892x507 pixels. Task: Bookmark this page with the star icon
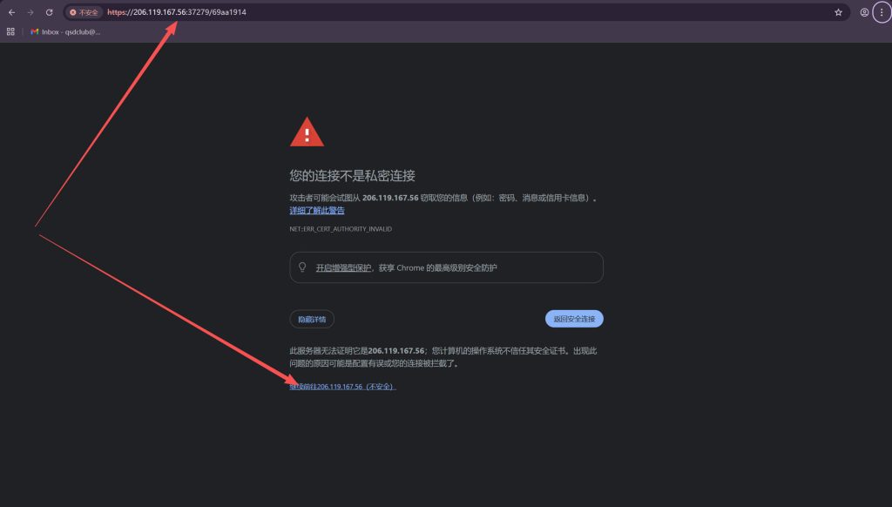838,12
